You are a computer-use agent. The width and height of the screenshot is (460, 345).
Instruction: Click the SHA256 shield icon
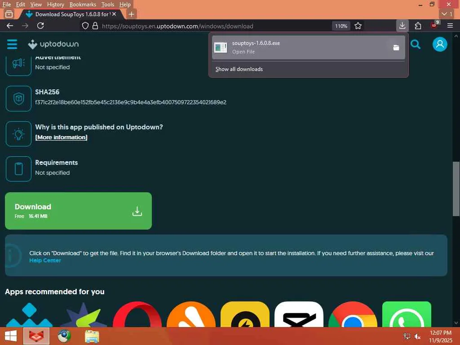pos(18,98)
